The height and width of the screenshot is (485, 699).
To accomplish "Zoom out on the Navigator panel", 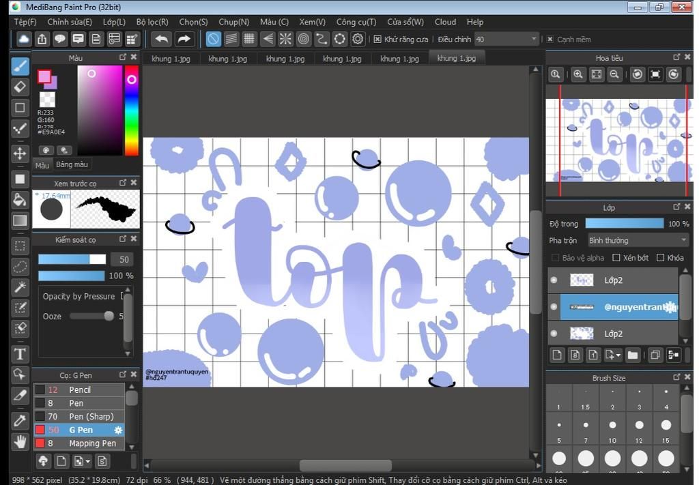I will (614, 74).
